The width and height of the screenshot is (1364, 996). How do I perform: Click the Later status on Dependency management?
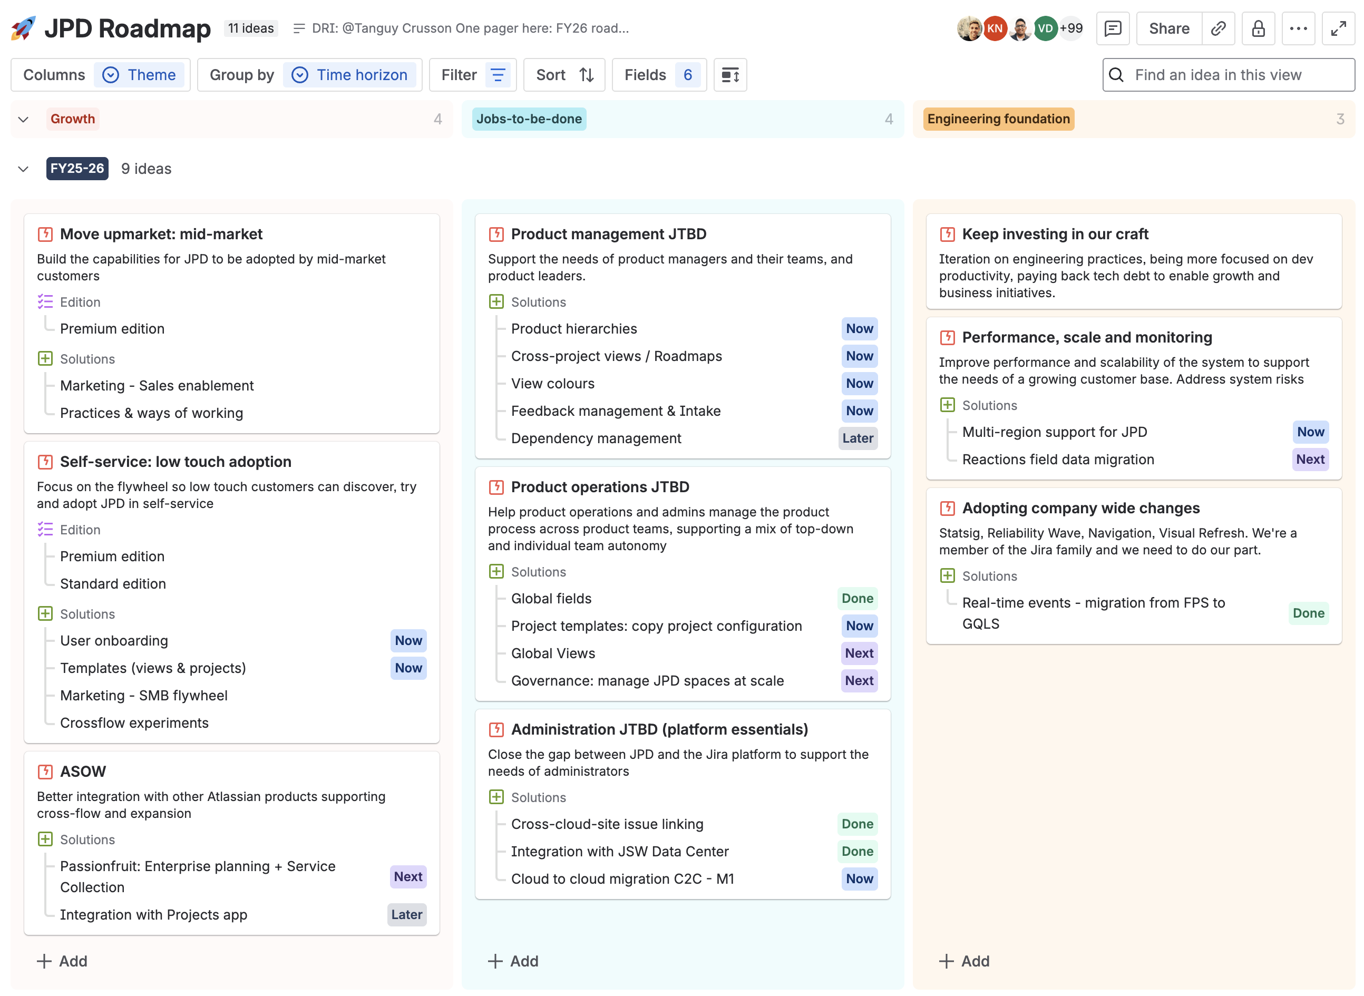point(858,438)
